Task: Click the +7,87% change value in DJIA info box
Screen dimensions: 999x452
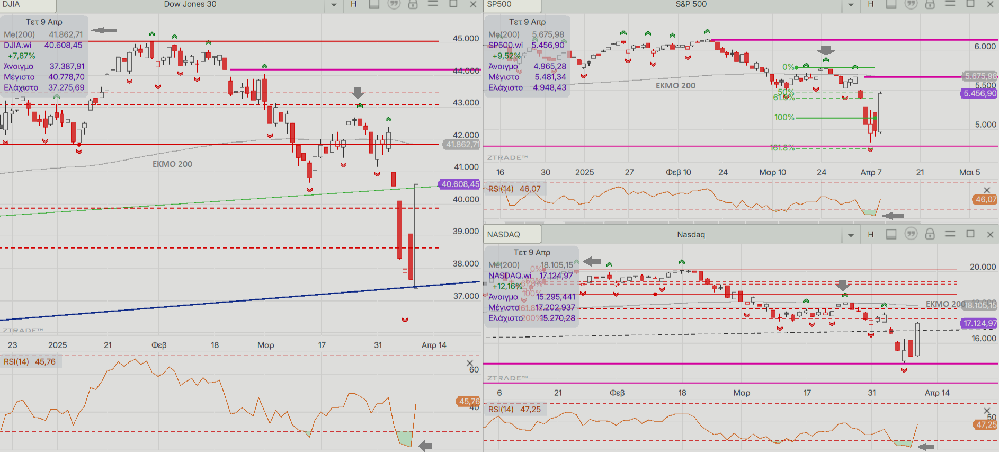Action: coord(22,56)
